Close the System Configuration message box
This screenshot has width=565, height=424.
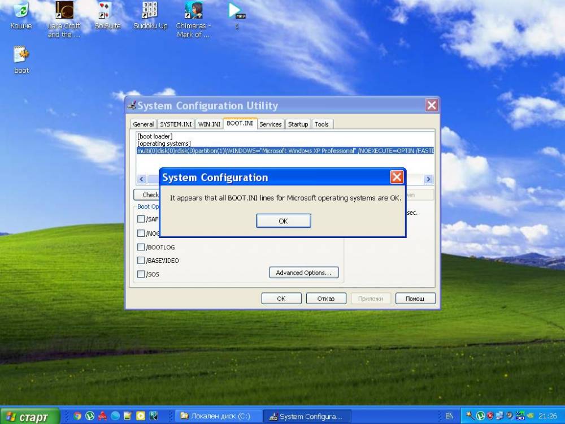tap(397, 177)
